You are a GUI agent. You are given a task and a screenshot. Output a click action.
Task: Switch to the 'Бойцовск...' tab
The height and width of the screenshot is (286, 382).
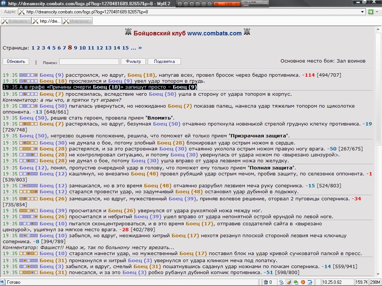click(16, 21)
